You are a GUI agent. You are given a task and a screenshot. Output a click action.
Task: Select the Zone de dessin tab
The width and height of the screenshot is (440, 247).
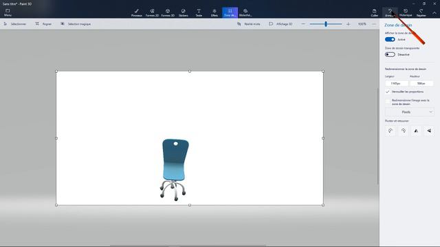pos(230,12)
